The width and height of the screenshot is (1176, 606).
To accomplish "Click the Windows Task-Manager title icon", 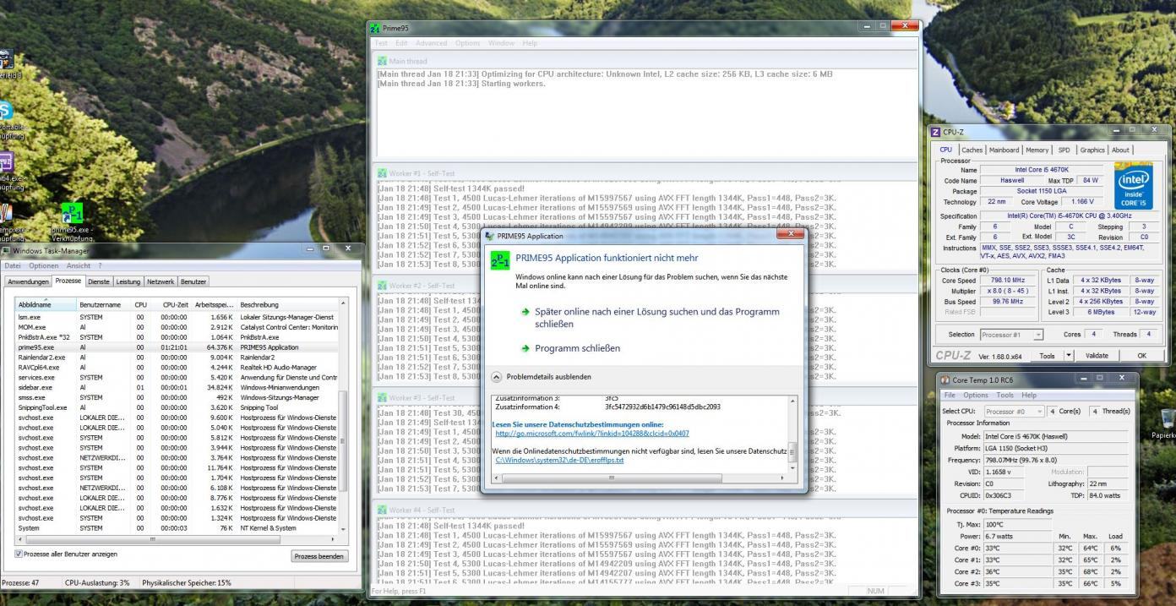I will coord(6,251).
